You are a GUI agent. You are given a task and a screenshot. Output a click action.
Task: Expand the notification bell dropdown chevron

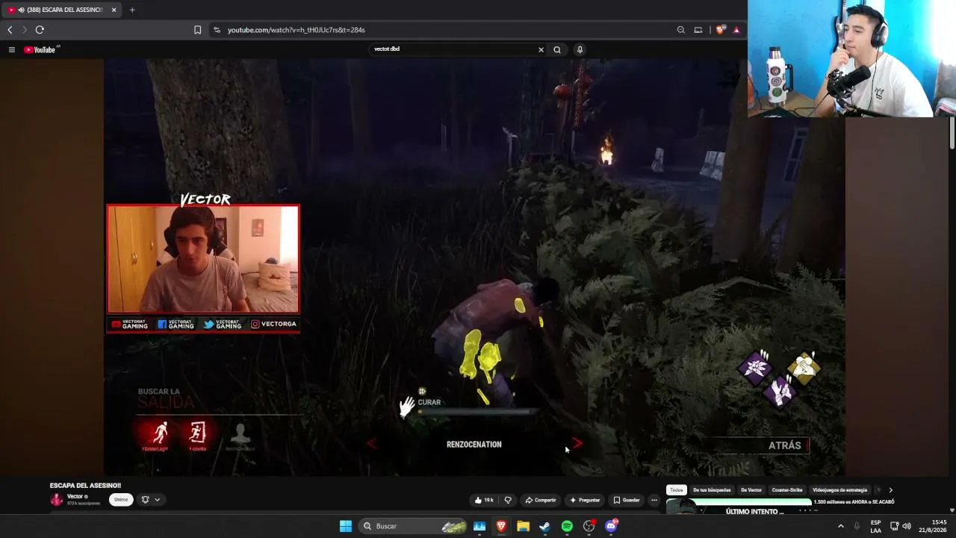tap(157, 500)
